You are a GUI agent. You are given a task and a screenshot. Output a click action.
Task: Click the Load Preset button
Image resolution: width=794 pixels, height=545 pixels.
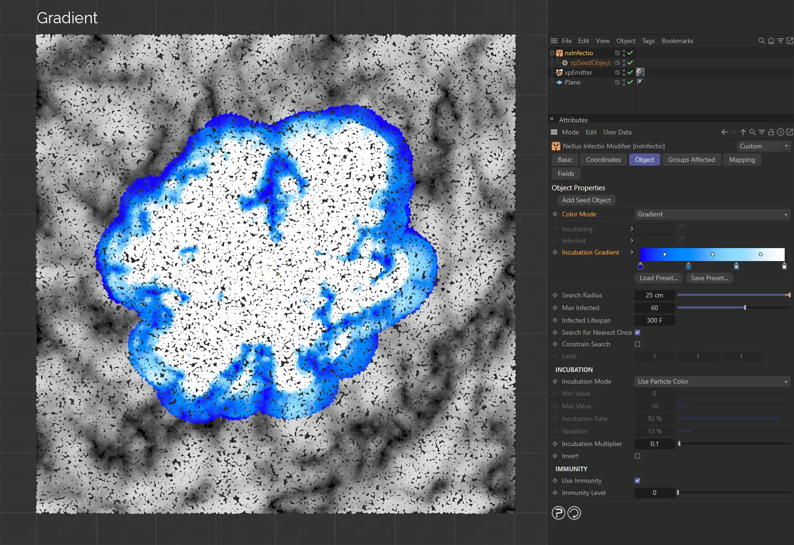click(658, 278)
